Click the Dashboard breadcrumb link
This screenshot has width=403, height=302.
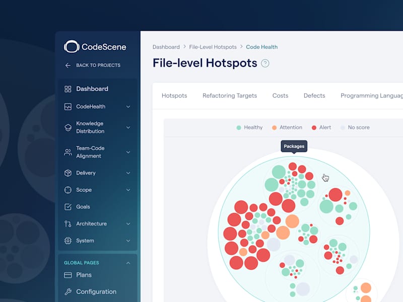pyautogui.click(x=166, y=47)
